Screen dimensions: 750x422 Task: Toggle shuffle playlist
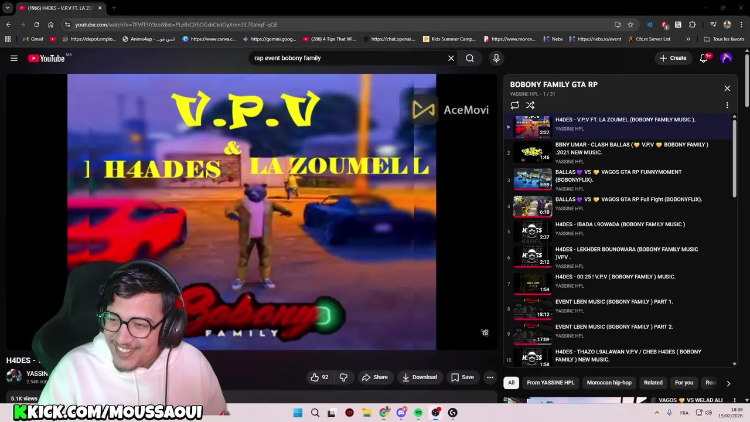530,105
